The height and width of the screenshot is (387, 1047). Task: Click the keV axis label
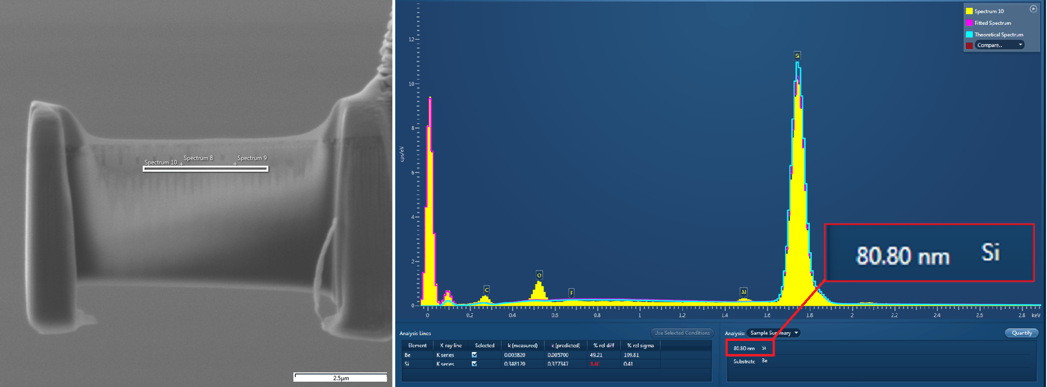(x=1035, y=315)
